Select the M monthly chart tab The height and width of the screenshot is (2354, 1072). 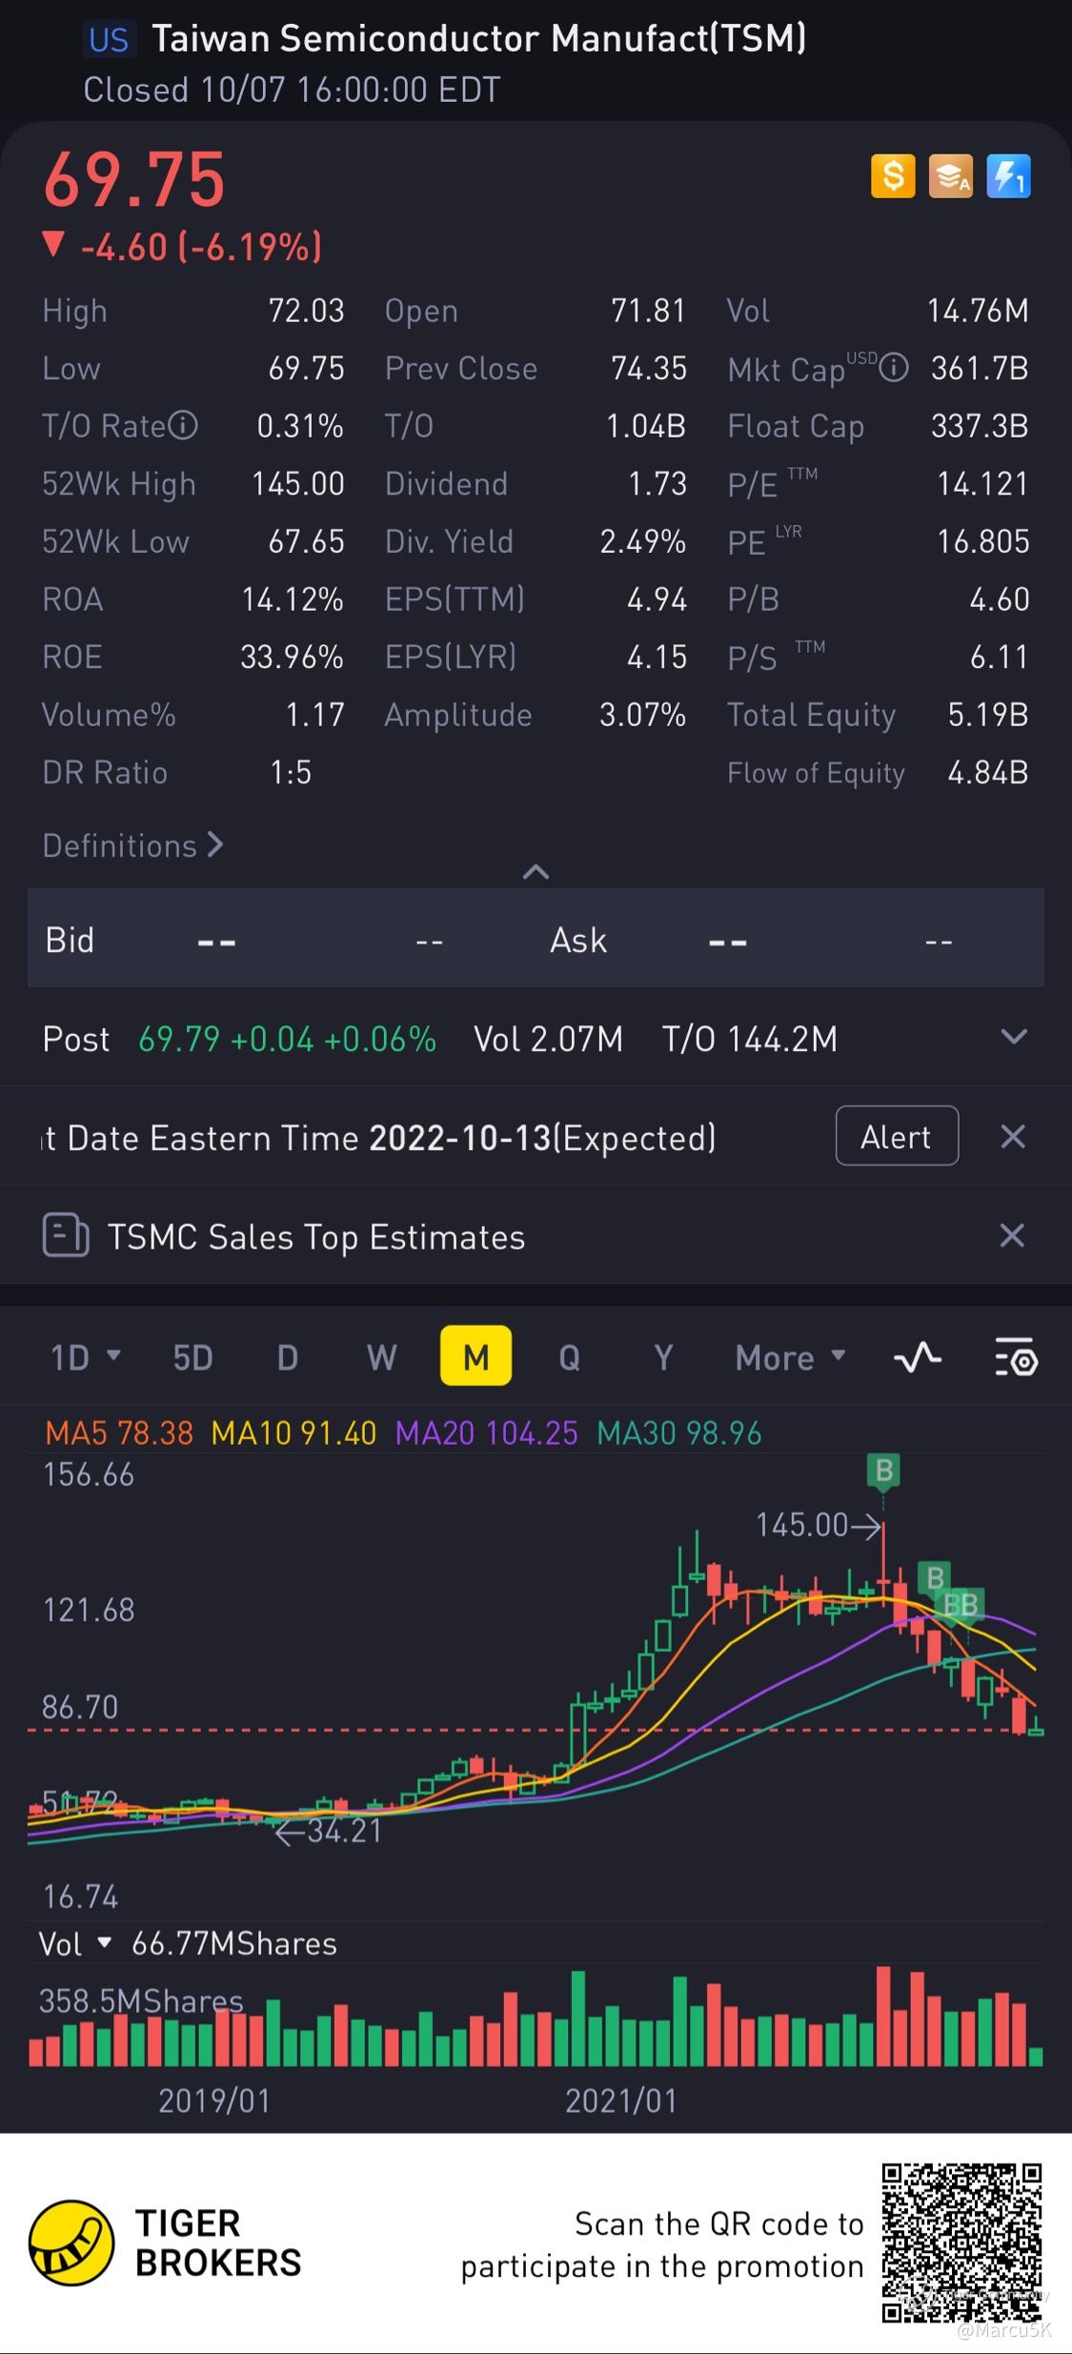coord(475,1355)
